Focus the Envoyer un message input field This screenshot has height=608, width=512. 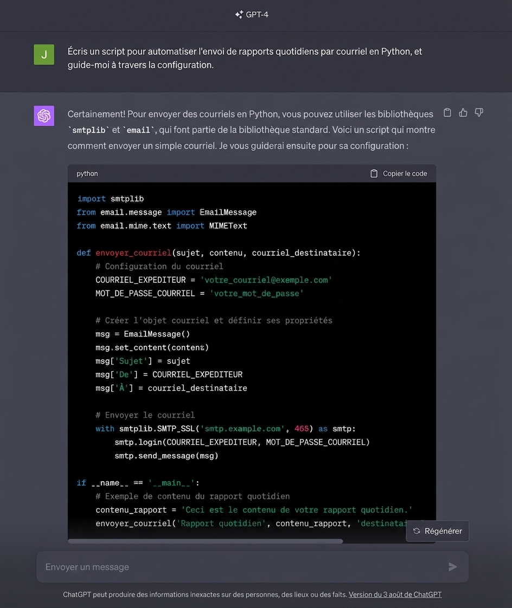click(x=252, y=567)
